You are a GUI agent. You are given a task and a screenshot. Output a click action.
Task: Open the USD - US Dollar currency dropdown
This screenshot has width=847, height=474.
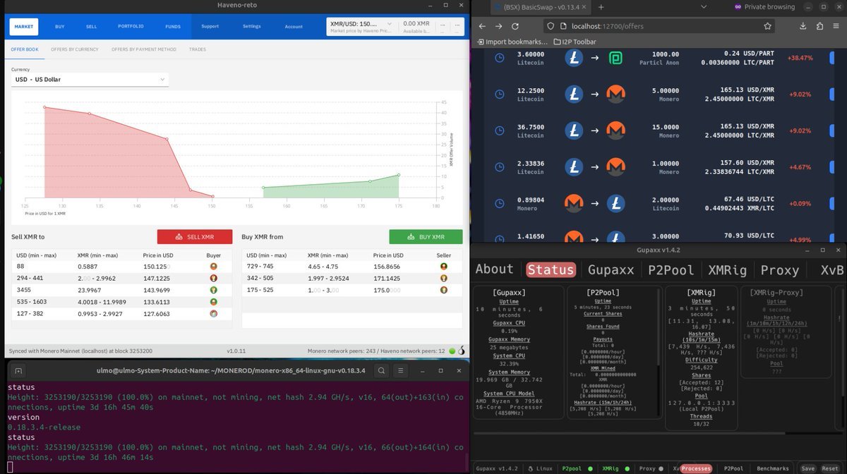90,80
